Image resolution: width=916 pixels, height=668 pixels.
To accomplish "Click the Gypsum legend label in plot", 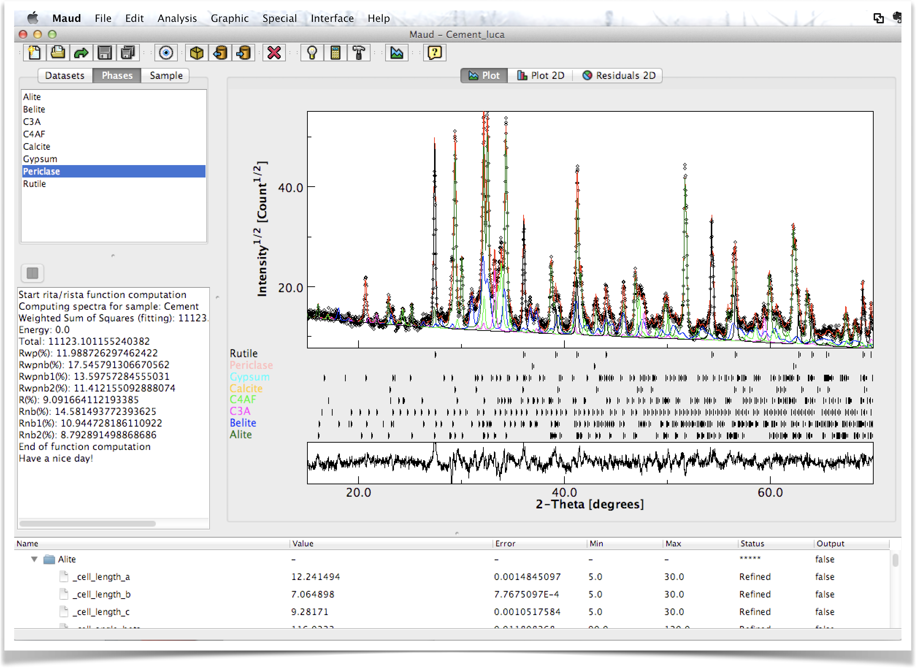I will 249,377.
